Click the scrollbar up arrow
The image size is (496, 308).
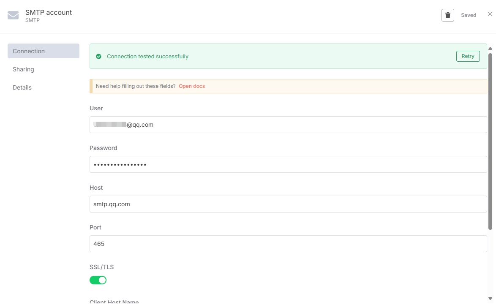(x=490, y=48)
